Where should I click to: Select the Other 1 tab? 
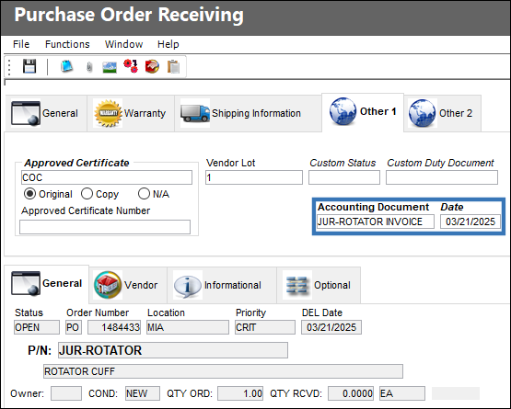pyautogui.click(x=363, y=111)
